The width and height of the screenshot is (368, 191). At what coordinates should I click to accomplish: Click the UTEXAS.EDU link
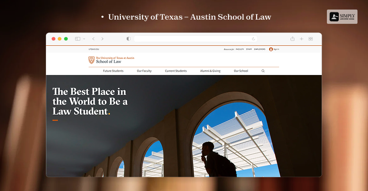point(93,49)
